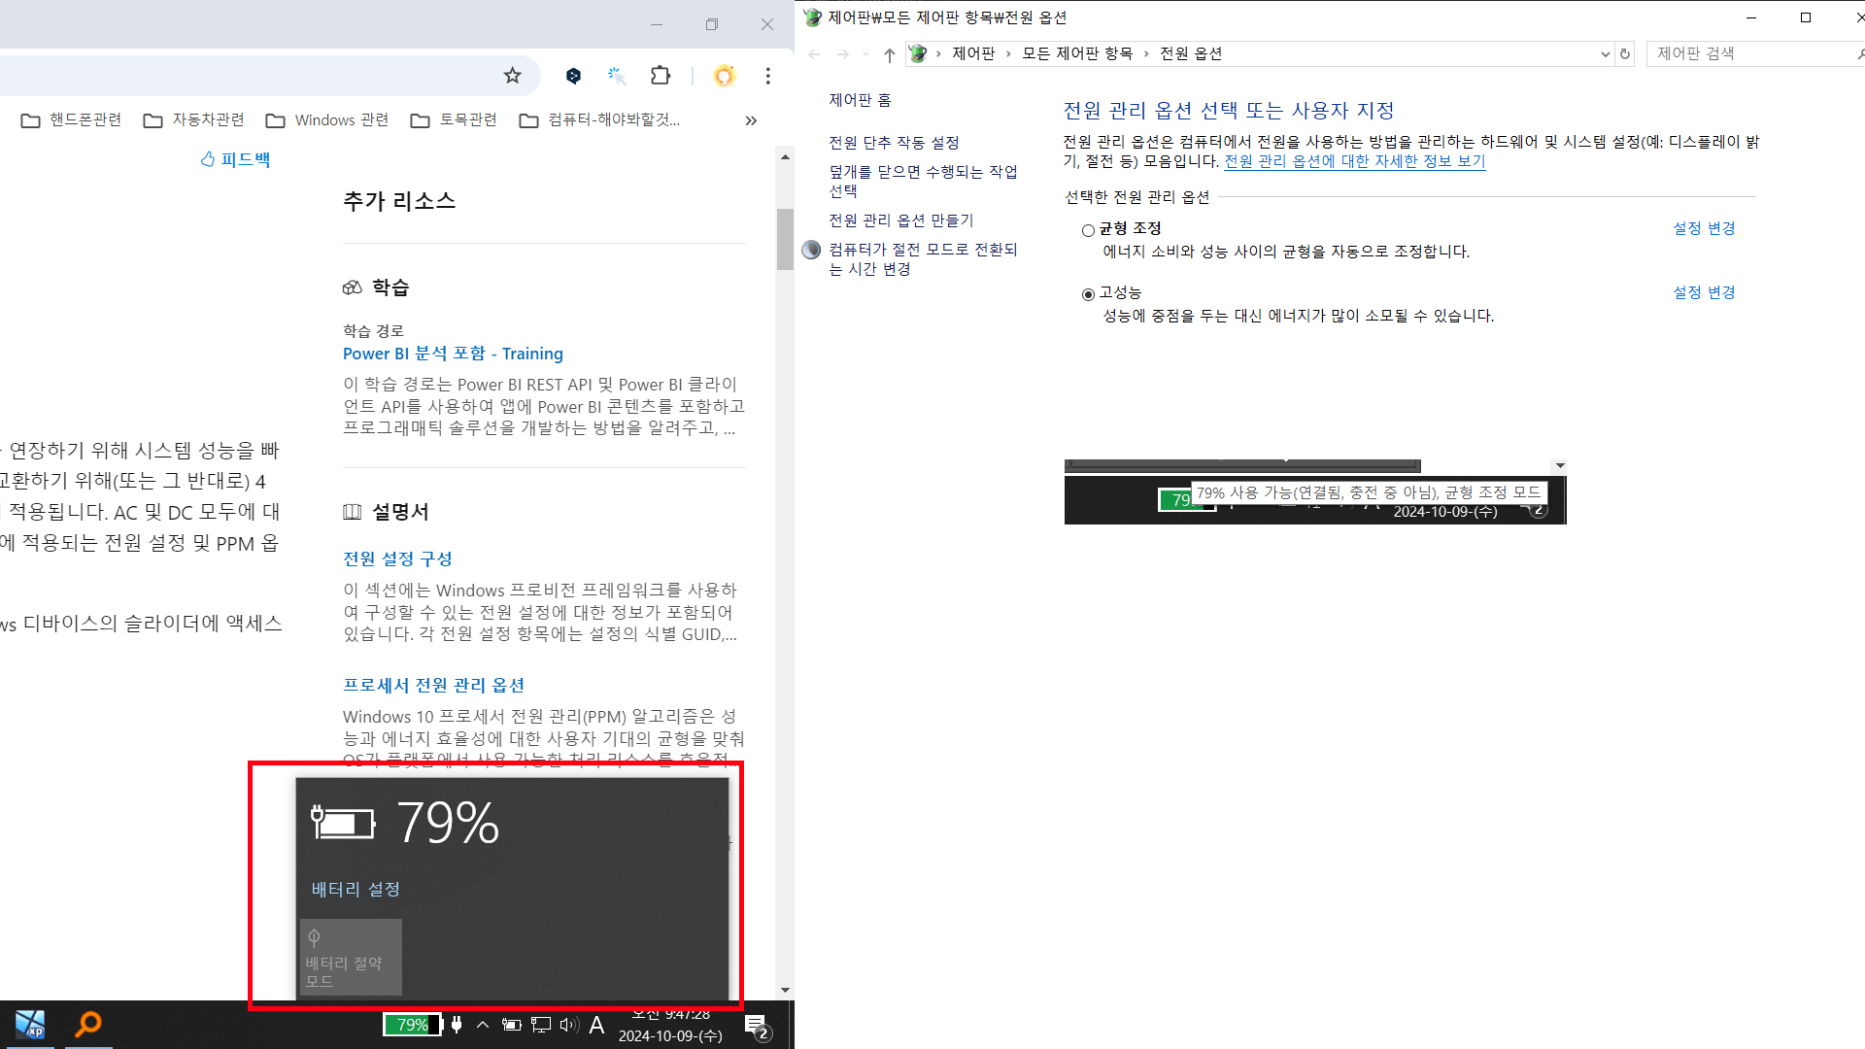
Task: Open Chrome extensions puzzle icon
Action: pyautogui.click(x=661, y=76)
